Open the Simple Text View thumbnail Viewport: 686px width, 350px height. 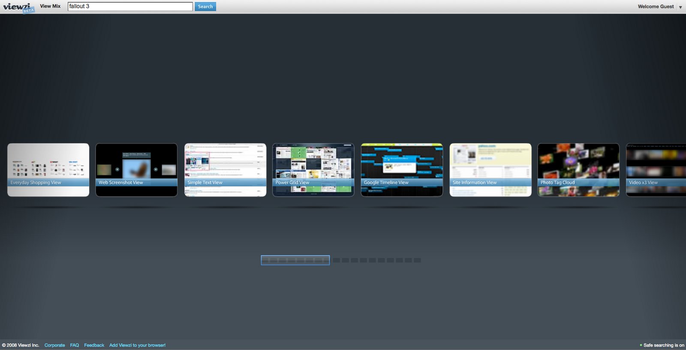226,170
